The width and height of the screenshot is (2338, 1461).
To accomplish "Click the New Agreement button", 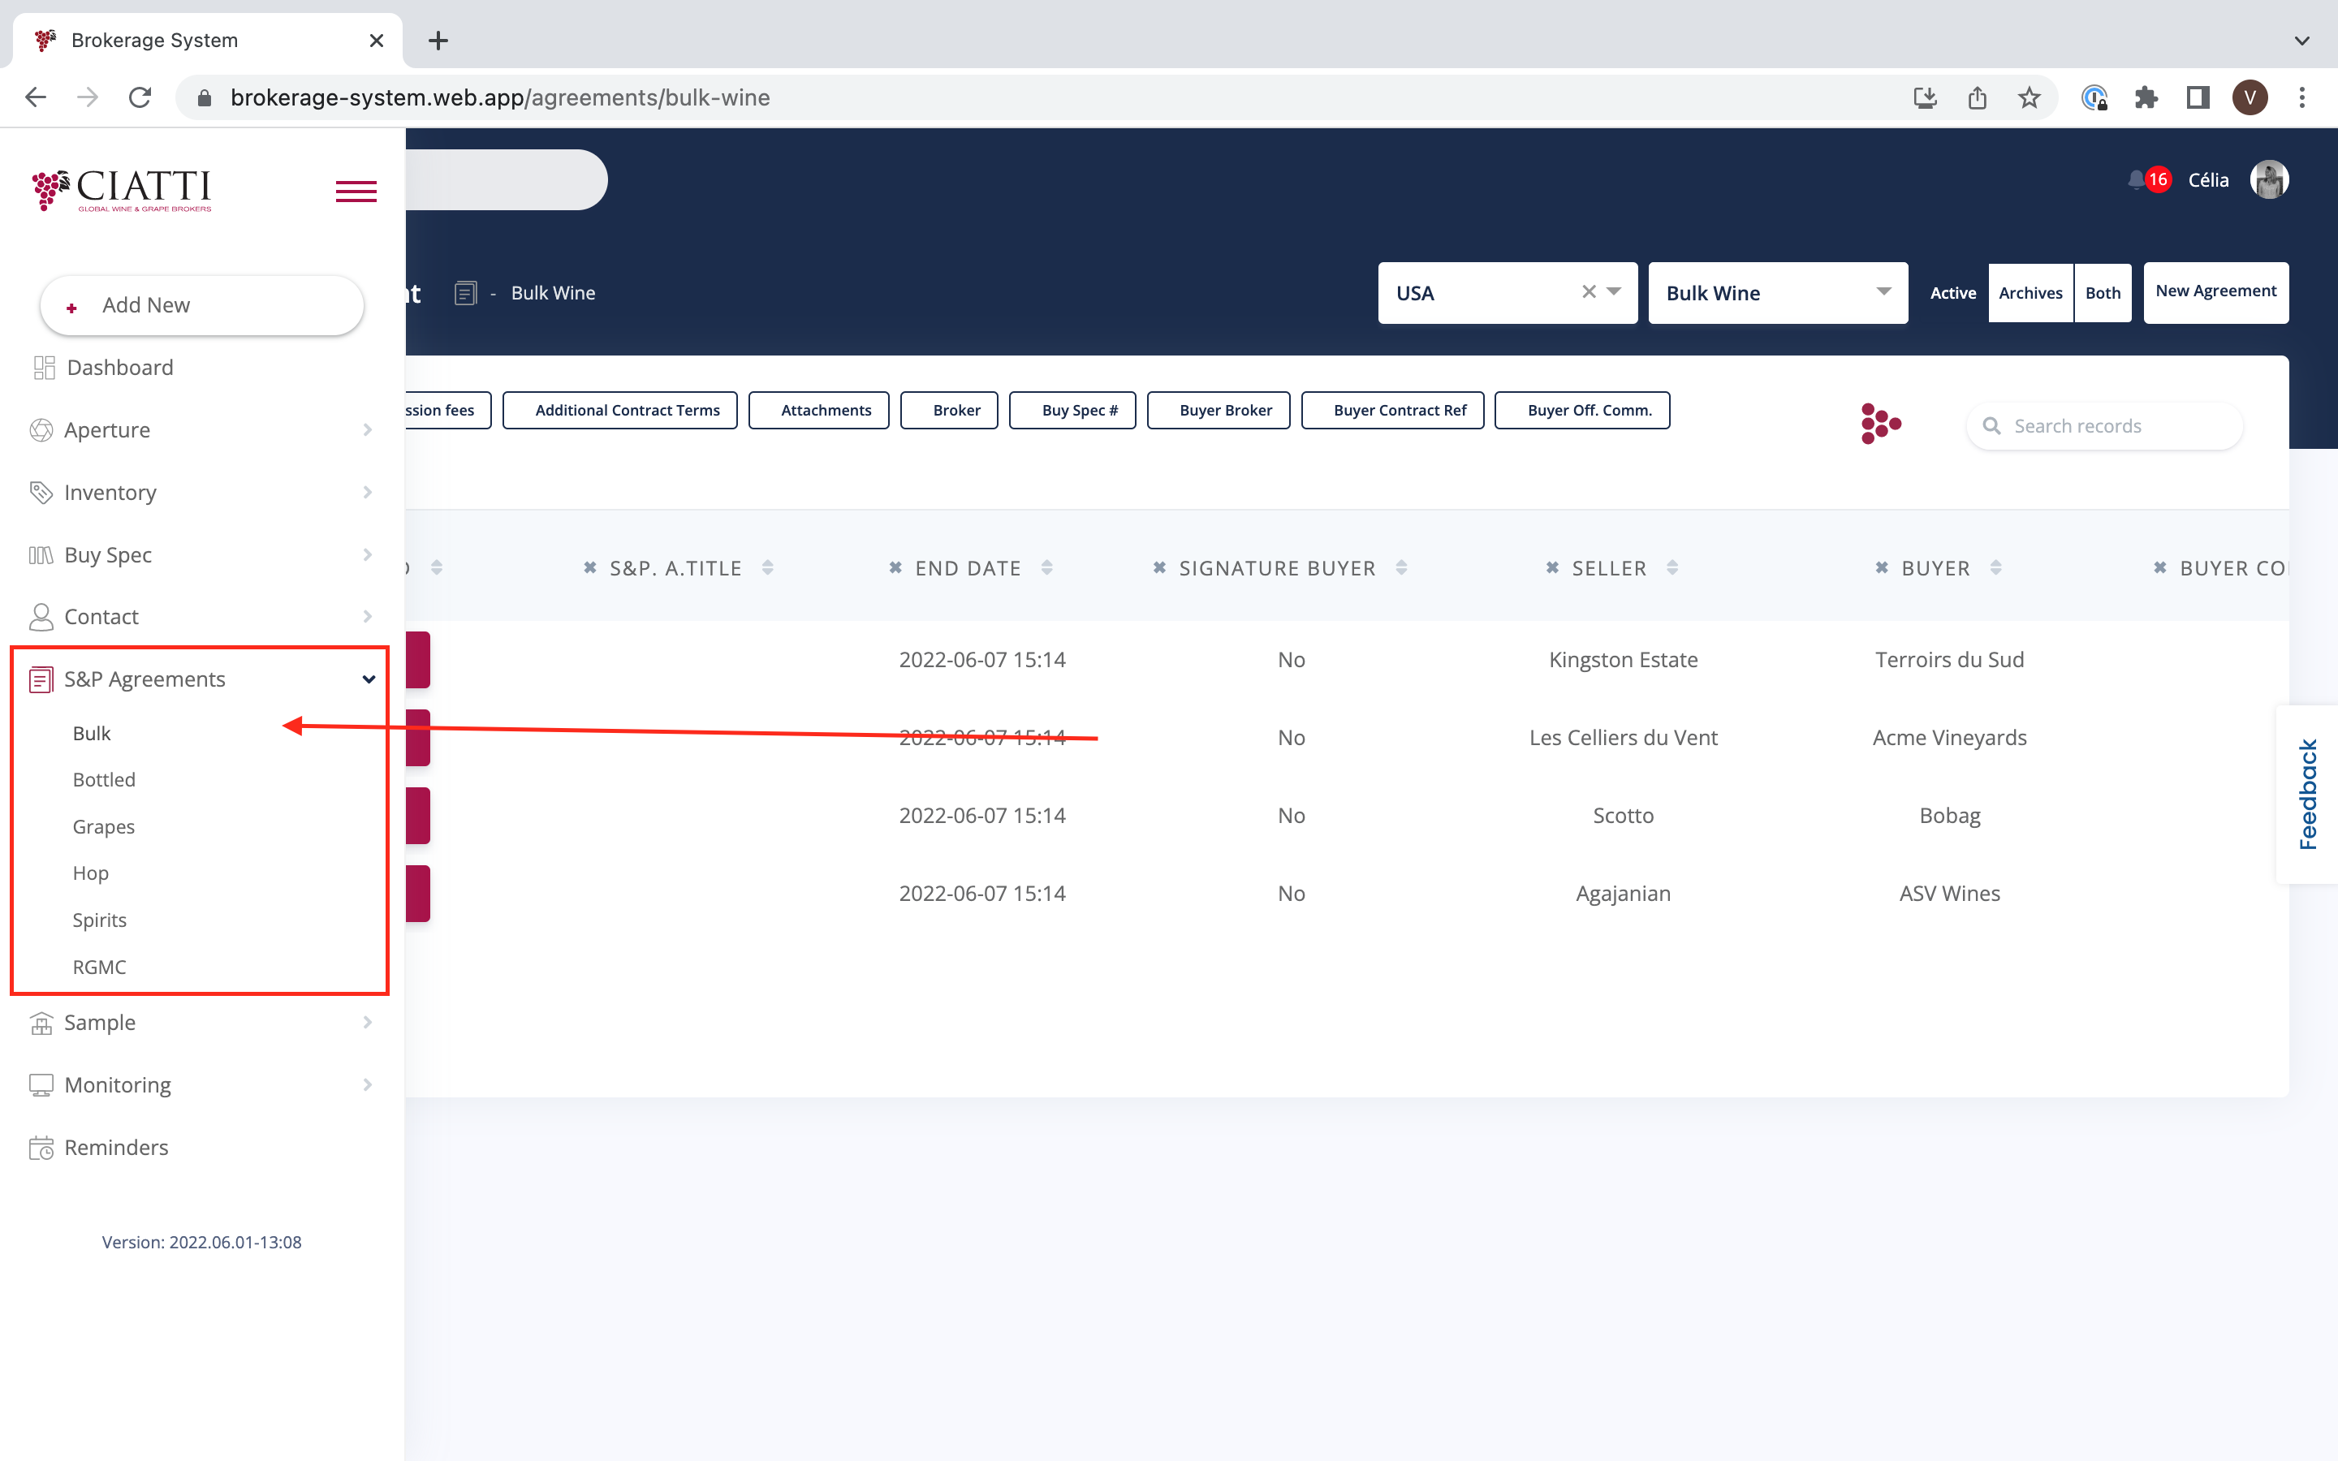I will 2215,292.
